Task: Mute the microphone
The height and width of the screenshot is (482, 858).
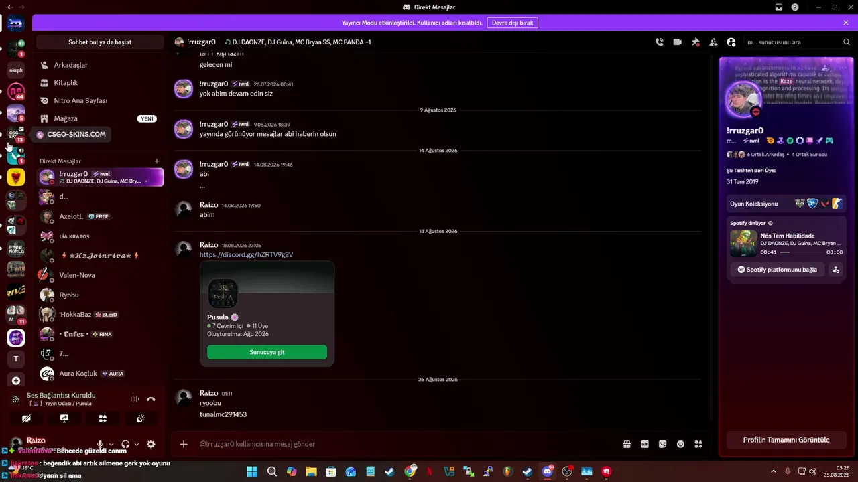Action: tap(100, 444)
